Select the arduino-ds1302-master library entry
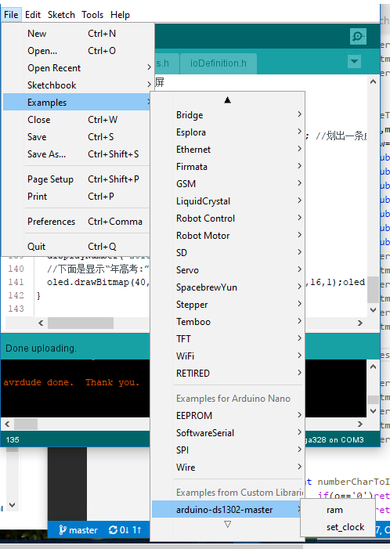390x549 pixels. tap(228, 509)
